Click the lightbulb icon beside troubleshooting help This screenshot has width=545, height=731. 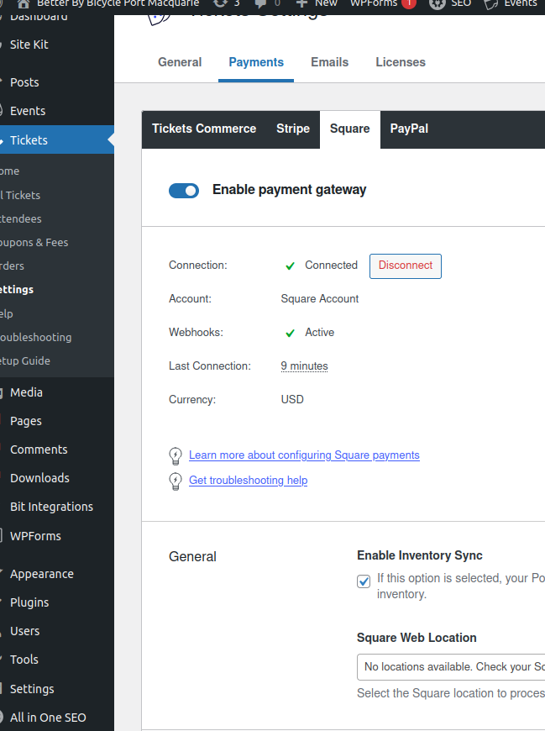click(176, 481)
